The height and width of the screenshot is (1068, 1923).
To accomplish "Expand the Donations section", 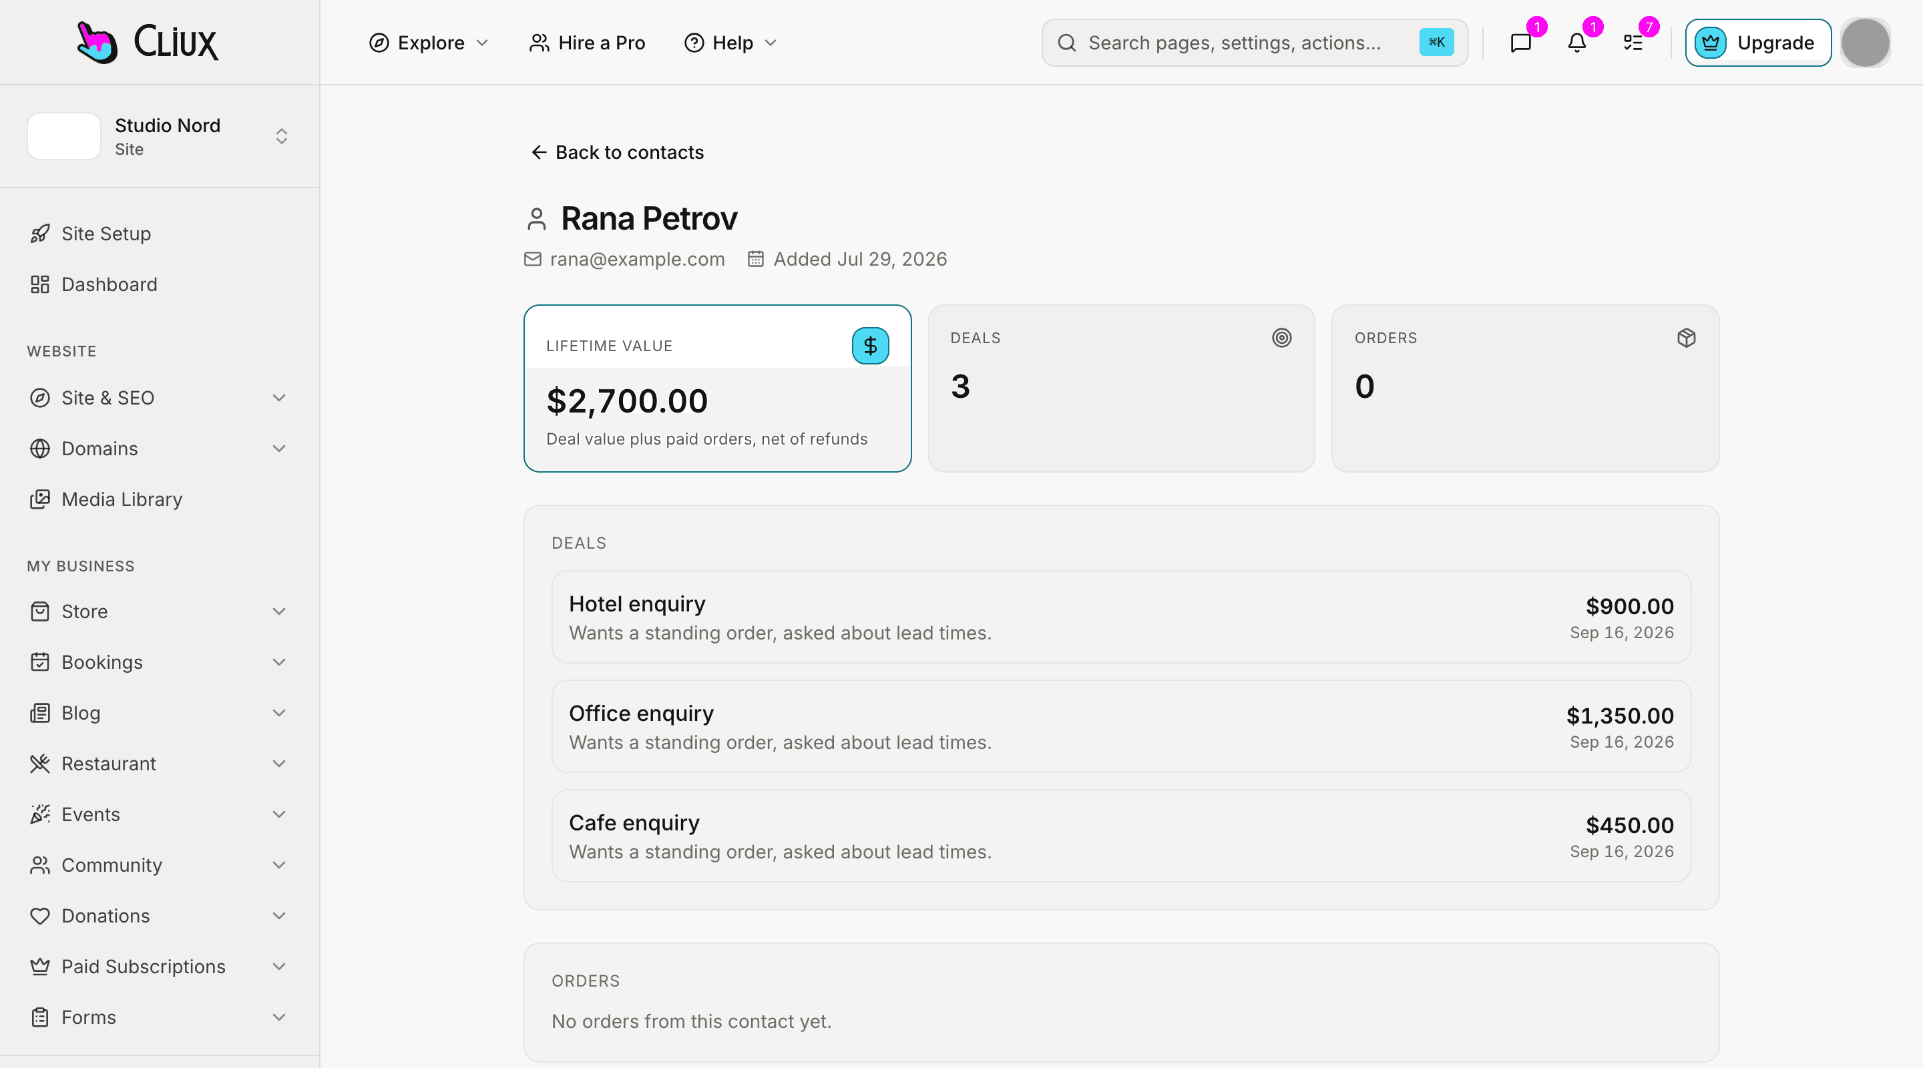I will coord(160,916).
